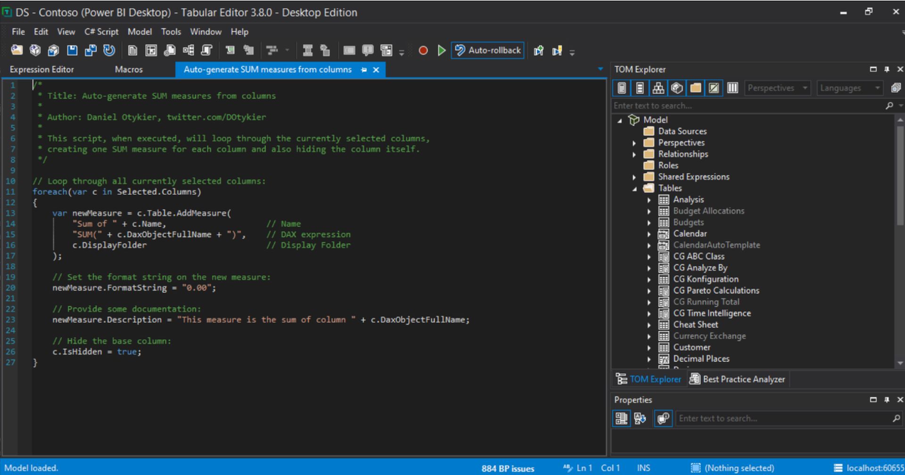The image size is (905, 475).
Task: Open the Model menu
Action: [x=140, y=32]
